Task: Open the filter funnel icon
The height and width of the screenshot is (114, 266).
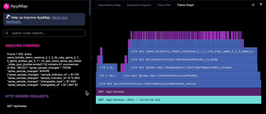Action: click(261, 5)
